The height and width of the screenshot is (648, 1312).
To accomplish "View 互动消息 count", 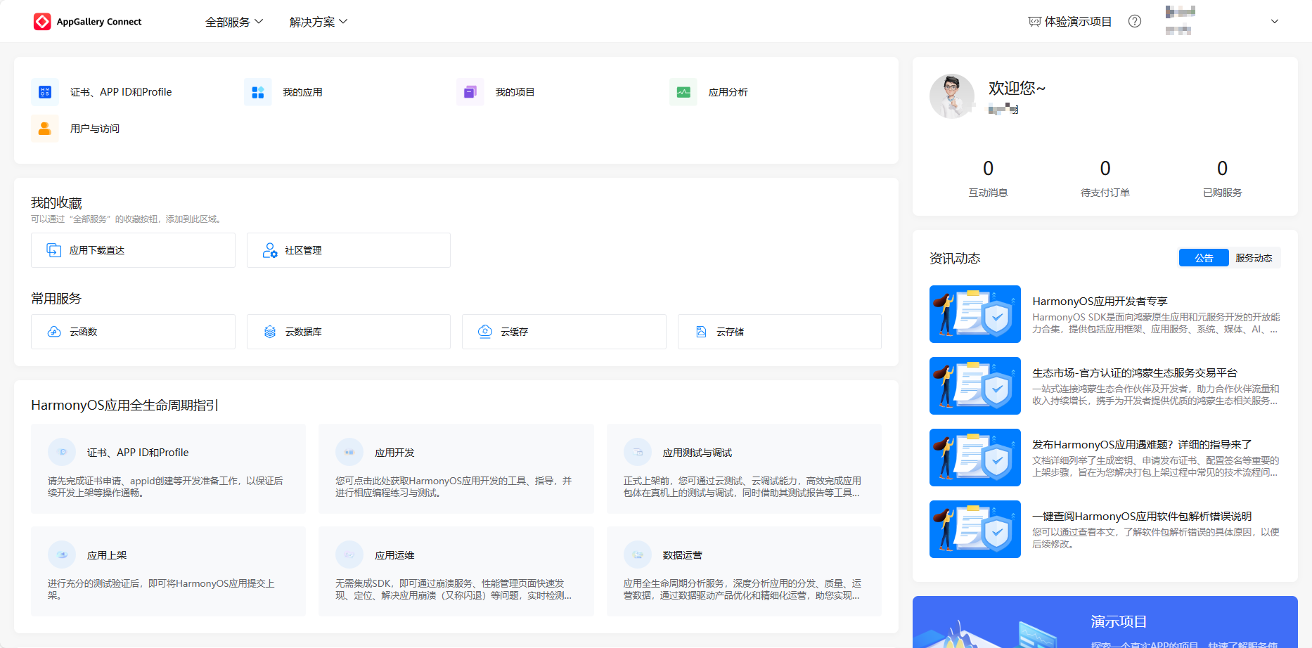I will 988,169.
